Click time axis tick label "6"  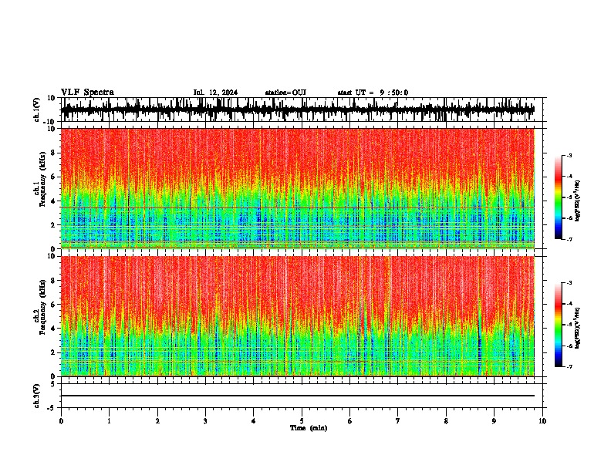pyautogui.click(x=350, y=421)
